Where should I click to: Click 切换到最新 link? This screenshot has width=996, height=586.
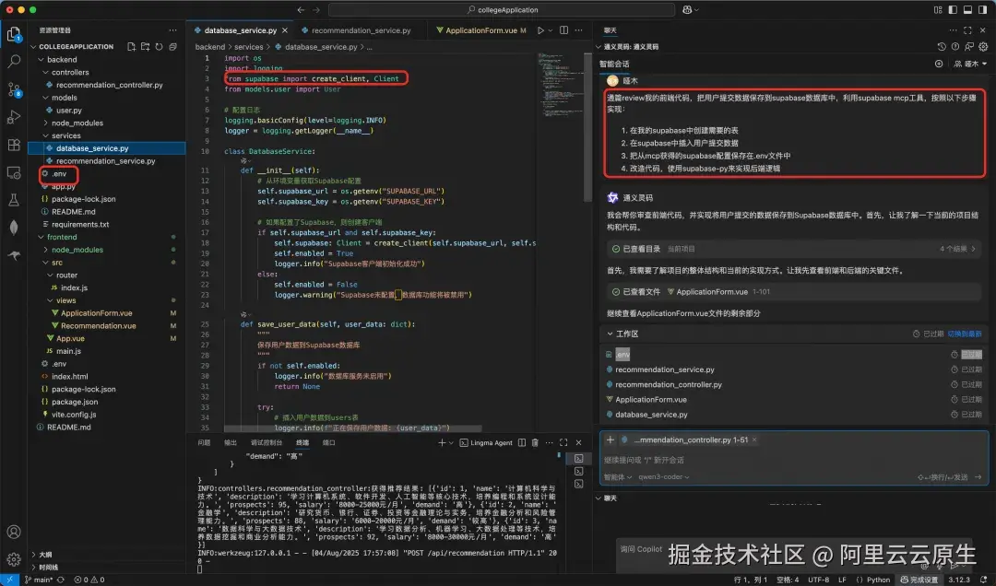click(x=965, y=334)
